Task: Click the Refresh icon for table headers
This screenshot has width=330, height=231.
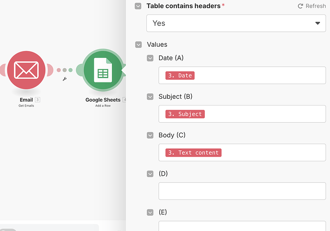Action: [x=300, y=6]
